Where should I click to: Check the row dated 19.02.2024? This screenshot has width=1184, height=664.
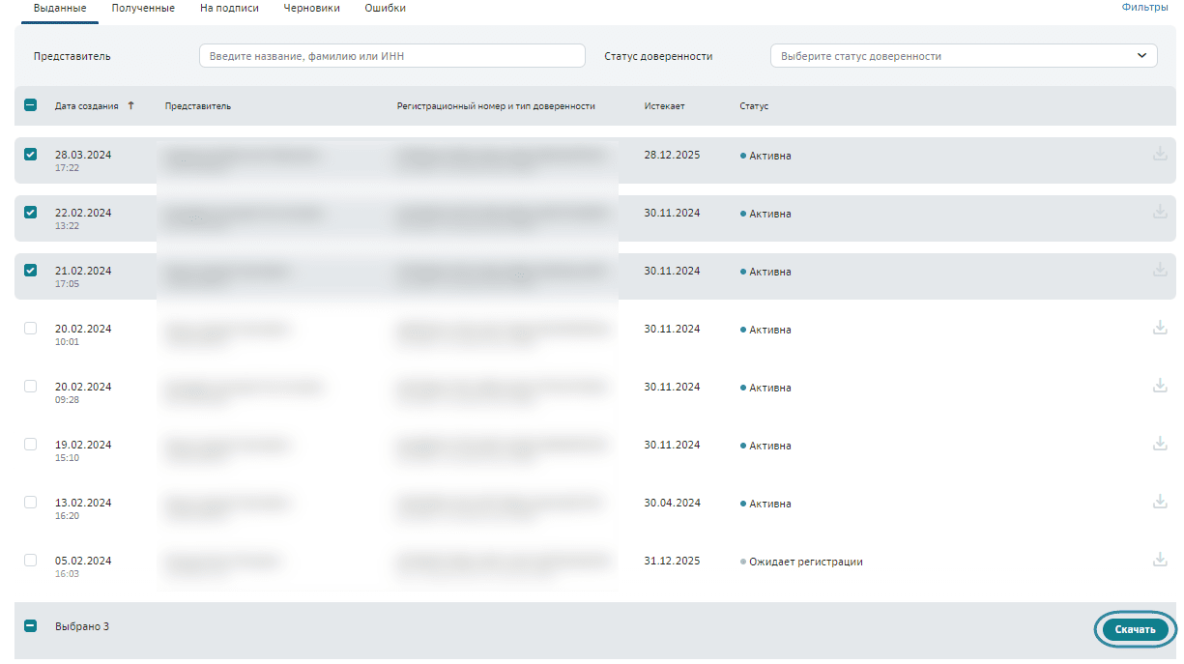tap(30, 444)
